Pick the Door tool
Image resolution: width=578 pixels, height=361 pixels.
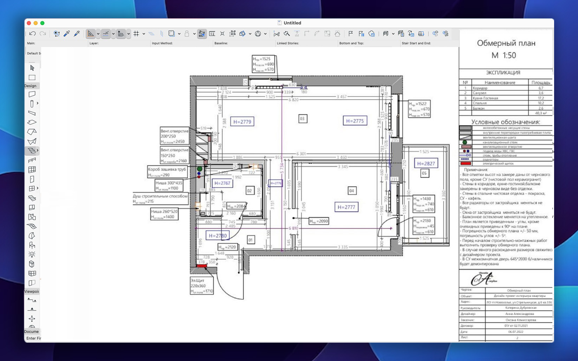point(32,179)
